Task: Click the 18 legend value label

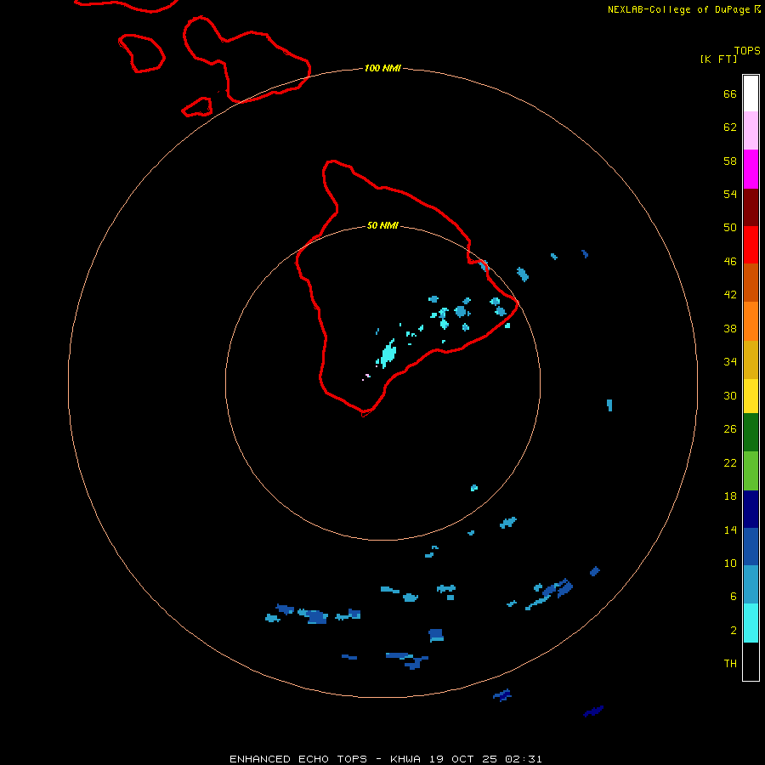Action: [x=730, y=496]
